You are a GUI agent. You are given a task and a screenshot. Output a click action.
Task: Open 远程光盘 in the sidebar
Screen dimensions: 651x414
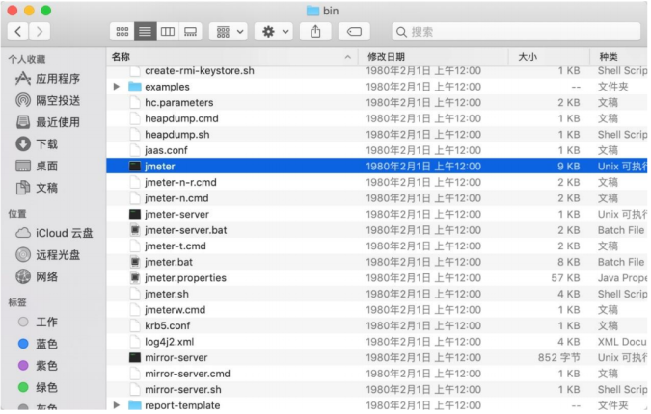48,254
